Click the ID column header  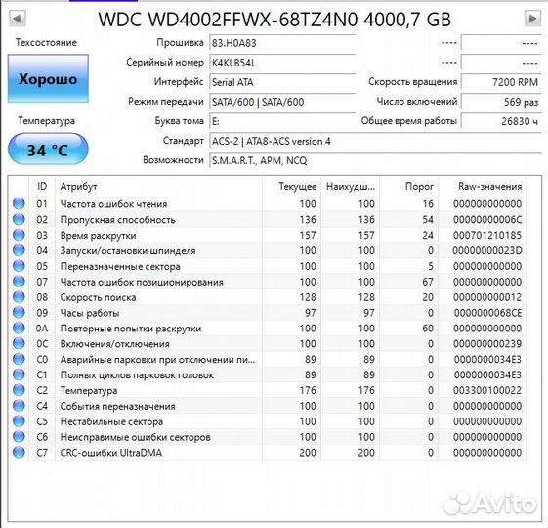pyautogui.click(x=42, y=187)
